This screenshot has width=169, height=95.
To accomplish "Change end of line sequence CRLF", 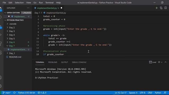I will point(150,93).
